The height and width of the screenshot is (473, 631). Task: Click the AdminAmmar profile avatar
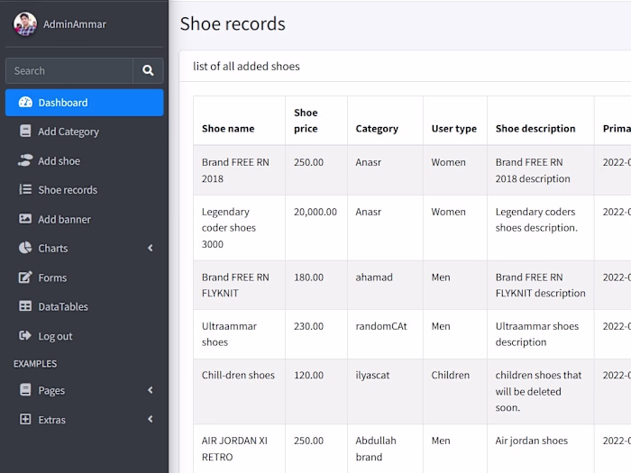(x=25, y=24)
